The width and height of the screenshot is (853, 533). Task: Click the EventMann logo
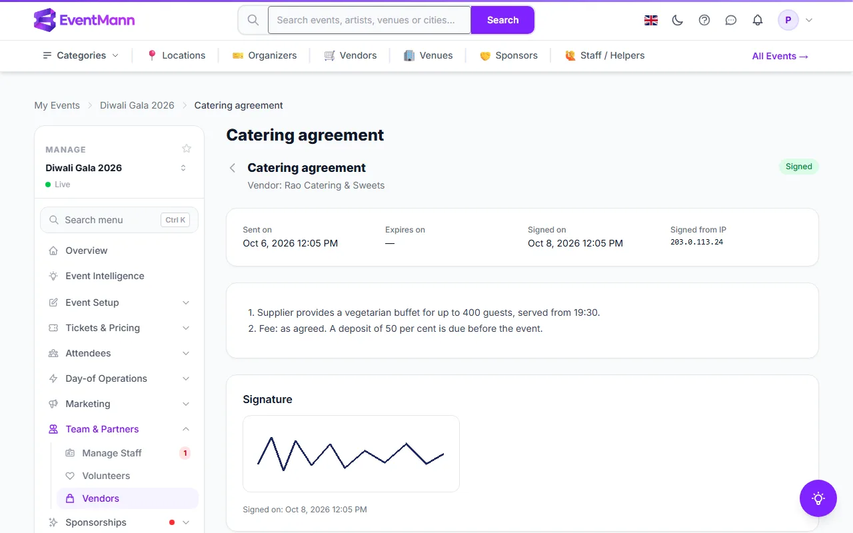84,20
